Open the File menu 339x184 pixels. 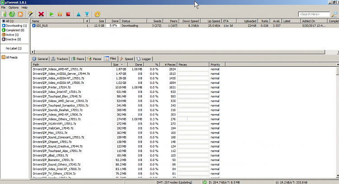(x=3, y=7)
